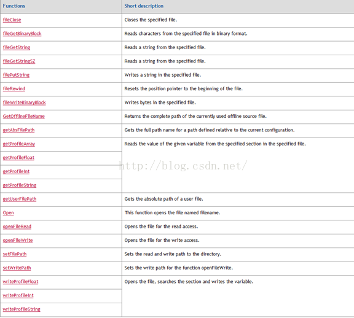
Task: Click 'Opens the file for the read access.'
Action: coord(161,227)
